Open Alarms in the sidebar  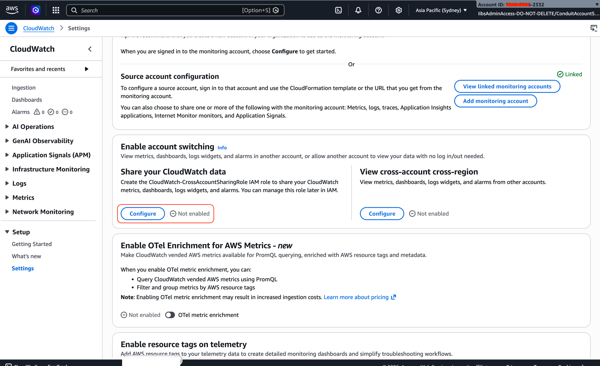pos(21,112)
